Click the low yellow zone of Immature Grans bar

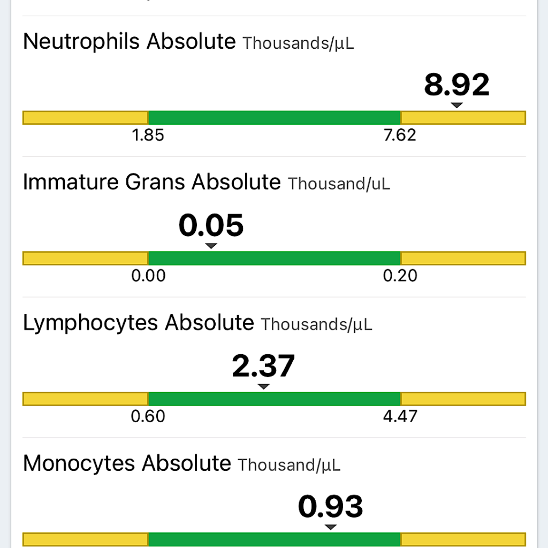coord(86,258)
